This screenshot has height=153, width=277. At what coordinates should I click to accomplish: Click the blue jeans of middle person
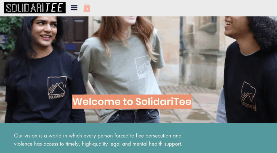click(134, 116)
